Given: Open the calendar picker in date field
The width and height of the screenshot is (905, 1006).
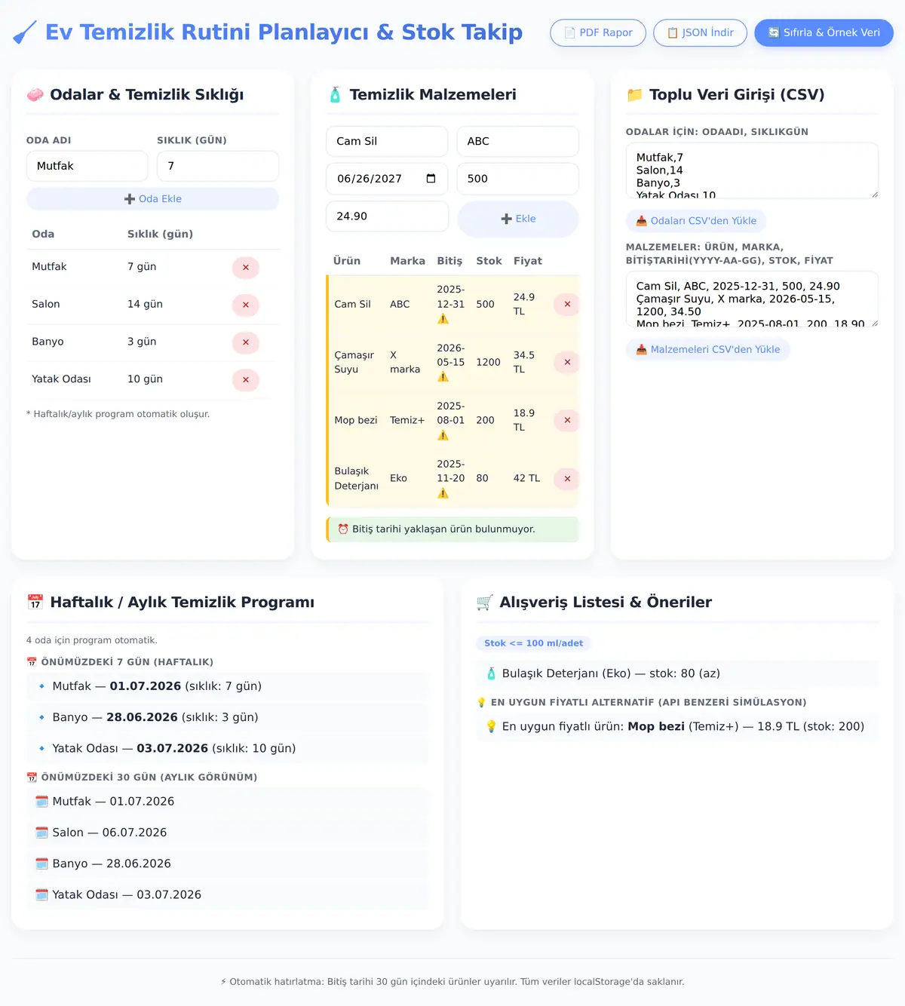Looking at the screenshot, I should pos(431,179).
